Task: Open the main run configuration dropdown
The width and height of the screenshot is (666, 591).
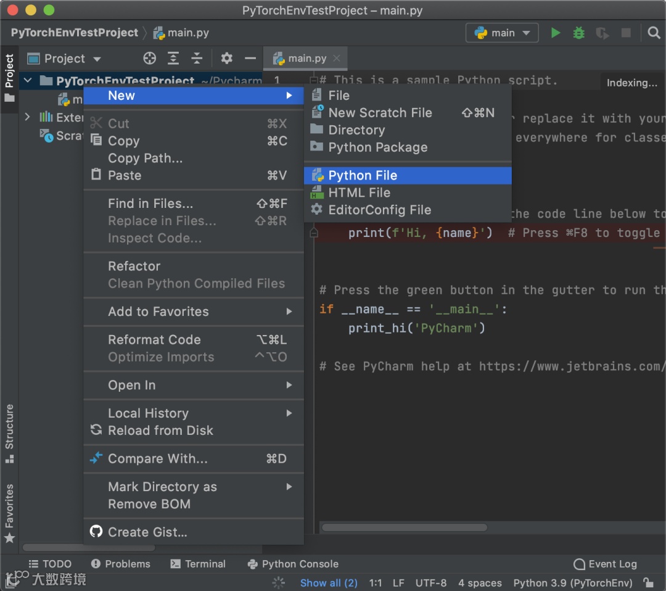Action: coord(502,33)
